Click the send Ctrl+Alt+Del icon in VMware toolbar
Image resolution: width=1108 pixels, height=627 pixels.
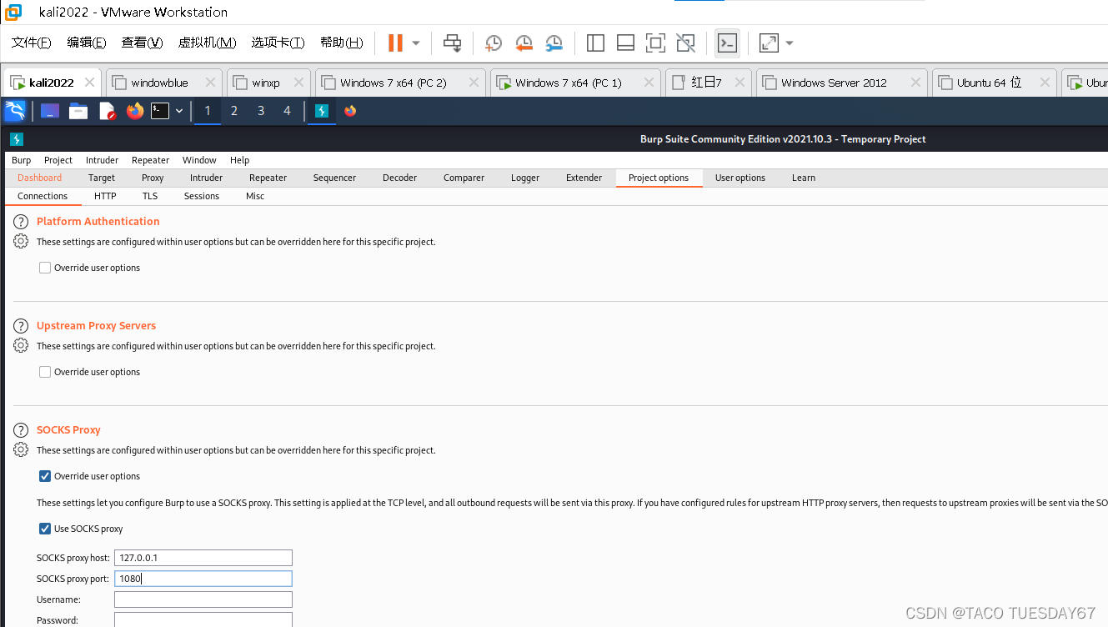pos(452,43)
